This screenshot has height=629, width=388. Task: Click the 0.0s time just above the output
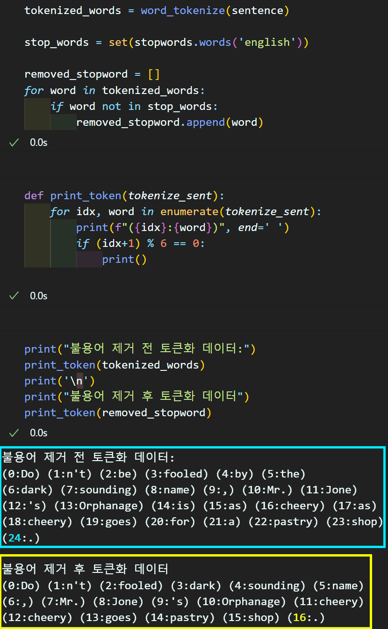pyautogui.click(x=39, y=433)
